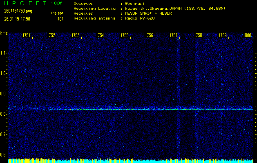Image resolution: width=257 pixels, height=163 pixels.
Task: Click the Receiver label
Action: [x=83, y=13]
